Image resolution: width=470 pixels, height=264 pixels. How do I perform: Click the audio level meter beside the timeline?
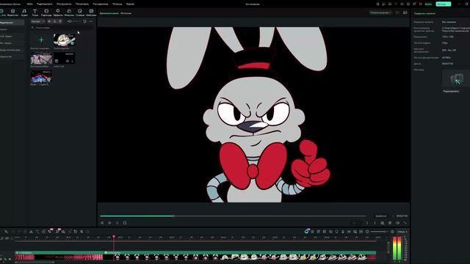397,248
